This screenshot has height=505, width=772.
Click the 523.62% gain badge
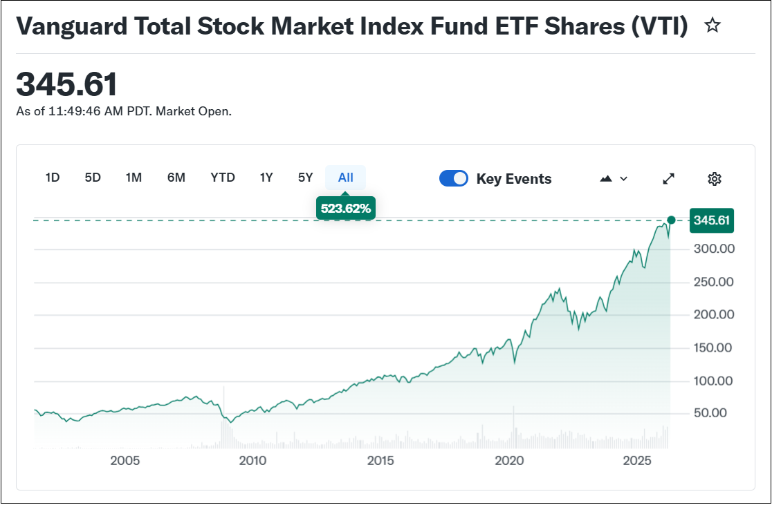click(346, 208)
